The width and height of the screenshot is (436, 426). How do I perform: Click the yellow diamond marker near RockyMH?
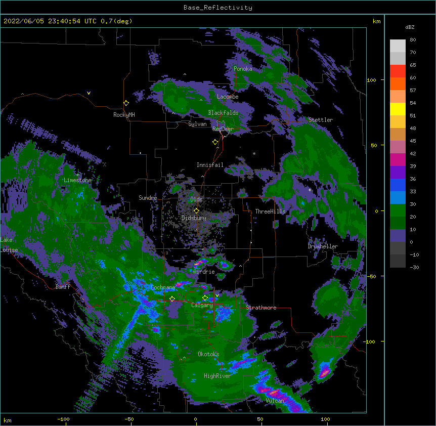[x=126, y=103]
